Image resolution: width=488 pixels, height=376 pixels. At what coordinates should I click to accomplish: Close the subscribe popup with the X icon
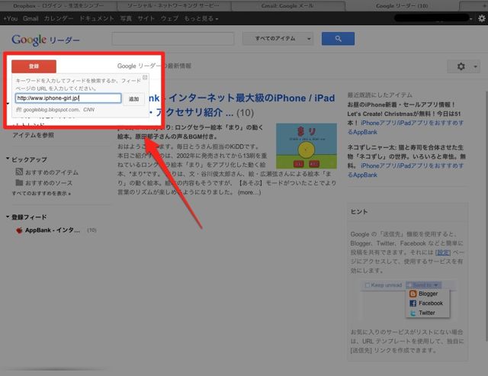pos(145,77)
